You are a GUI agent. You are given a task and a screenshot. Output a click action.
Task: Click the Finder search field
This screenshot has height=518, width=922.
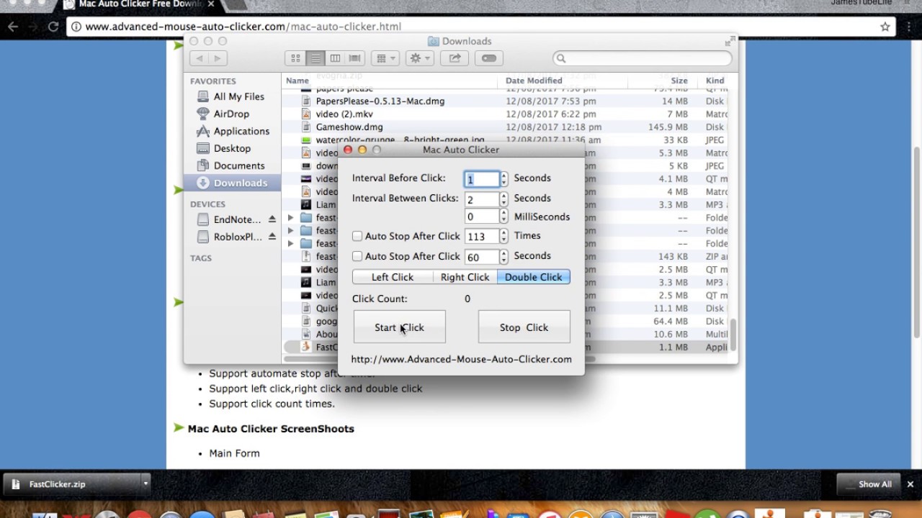643,58
